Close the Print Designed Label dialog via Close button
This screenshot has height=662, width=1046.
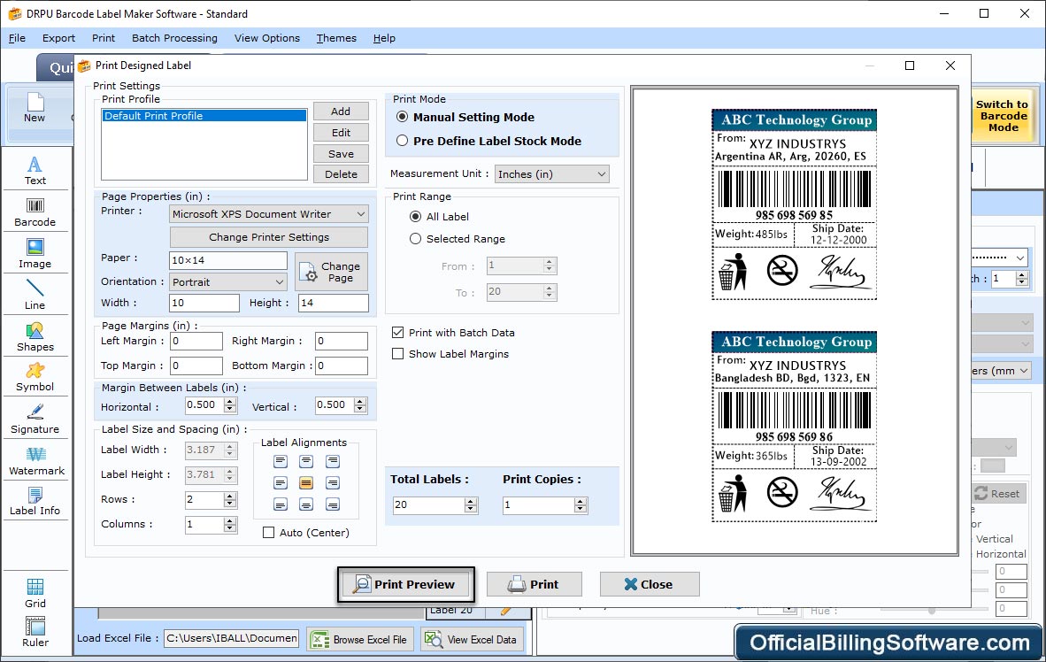(649, 585)
